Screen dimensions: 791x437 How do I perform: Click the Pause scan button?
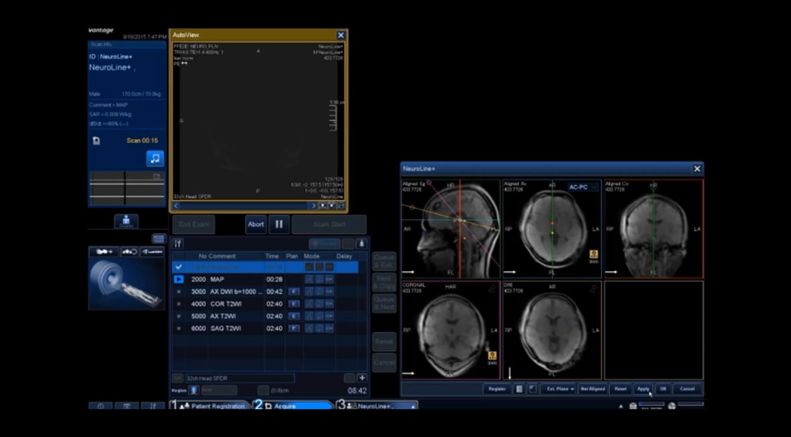click(279, 224)
